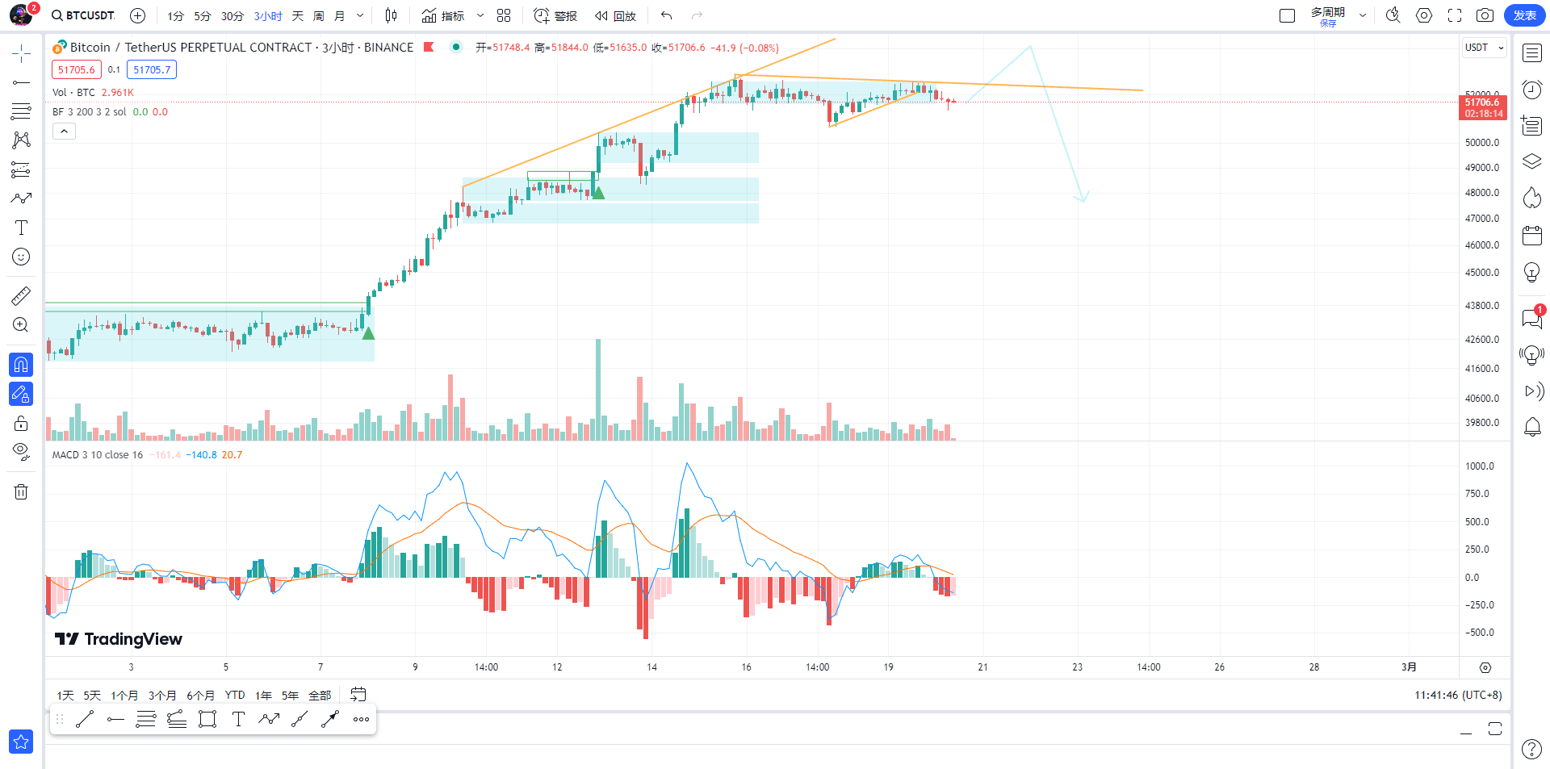
Task: Start bar replay with 回放 button
Action: pyautogui.click(x=615, y=16)
